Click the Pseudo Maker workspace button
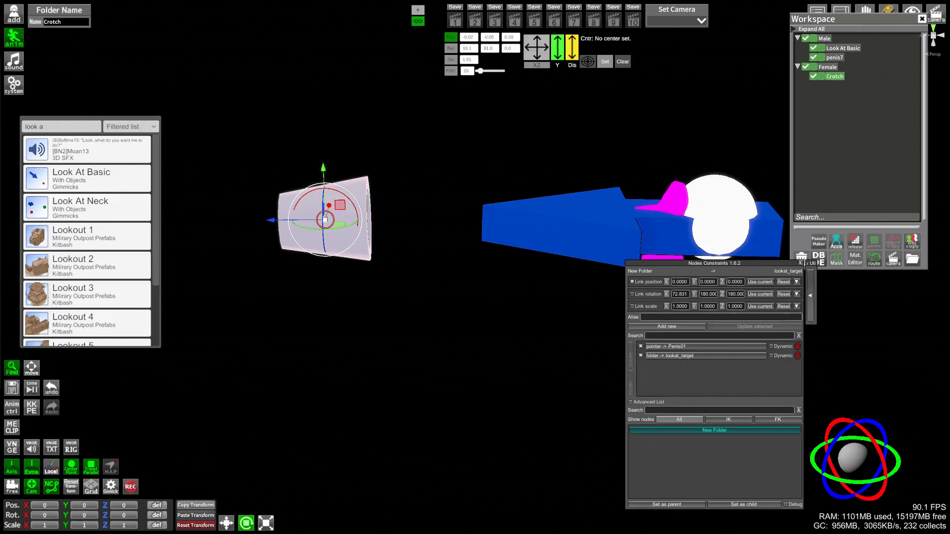This screenshot has width=950, height=534. point(818,241)
